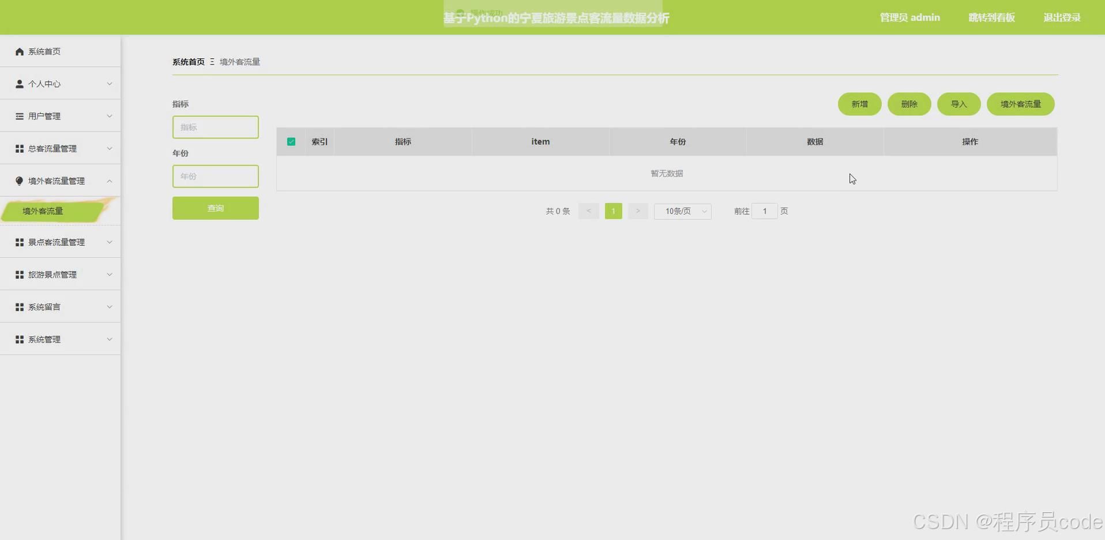The image size is (1105, 540).
Task: Click the 新增 button
Action: pyautogui.click(x=859, y=104)
